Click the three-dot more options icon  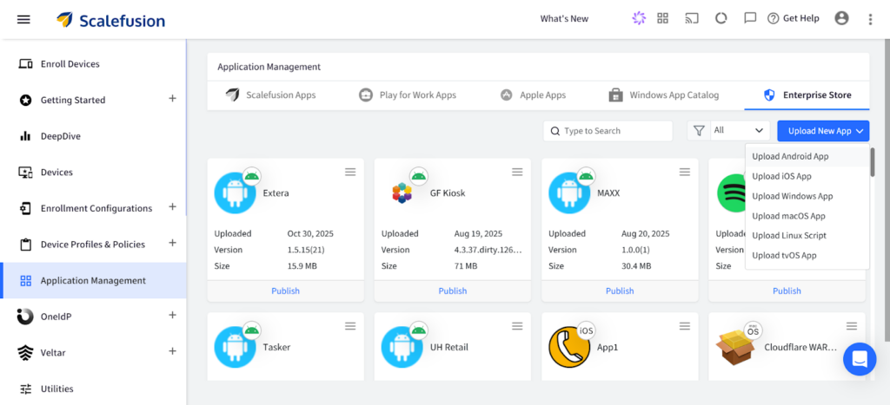click(870, 19)
